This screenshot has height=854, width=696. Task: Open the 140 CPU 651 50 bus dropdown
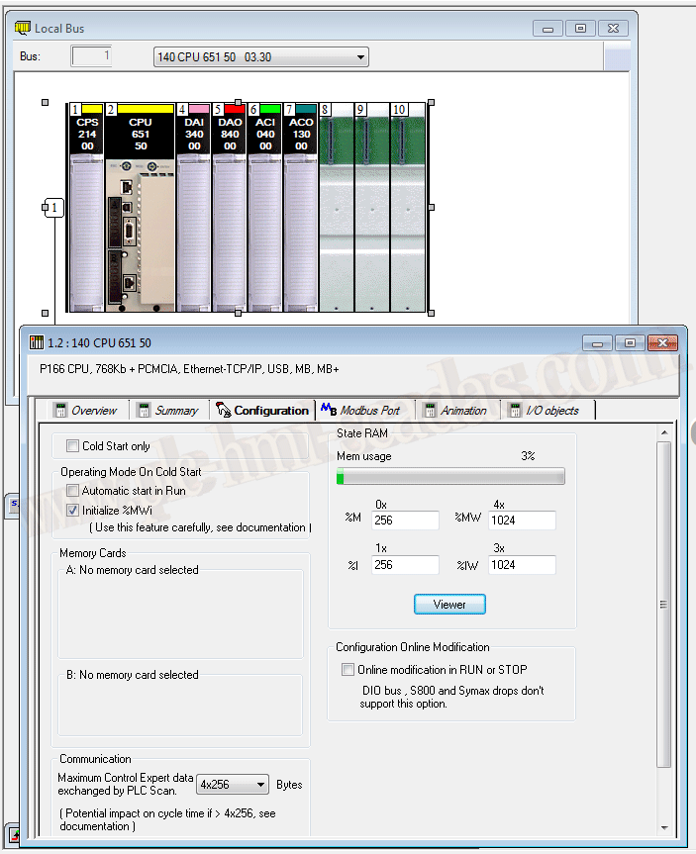(x=260, y=57)
